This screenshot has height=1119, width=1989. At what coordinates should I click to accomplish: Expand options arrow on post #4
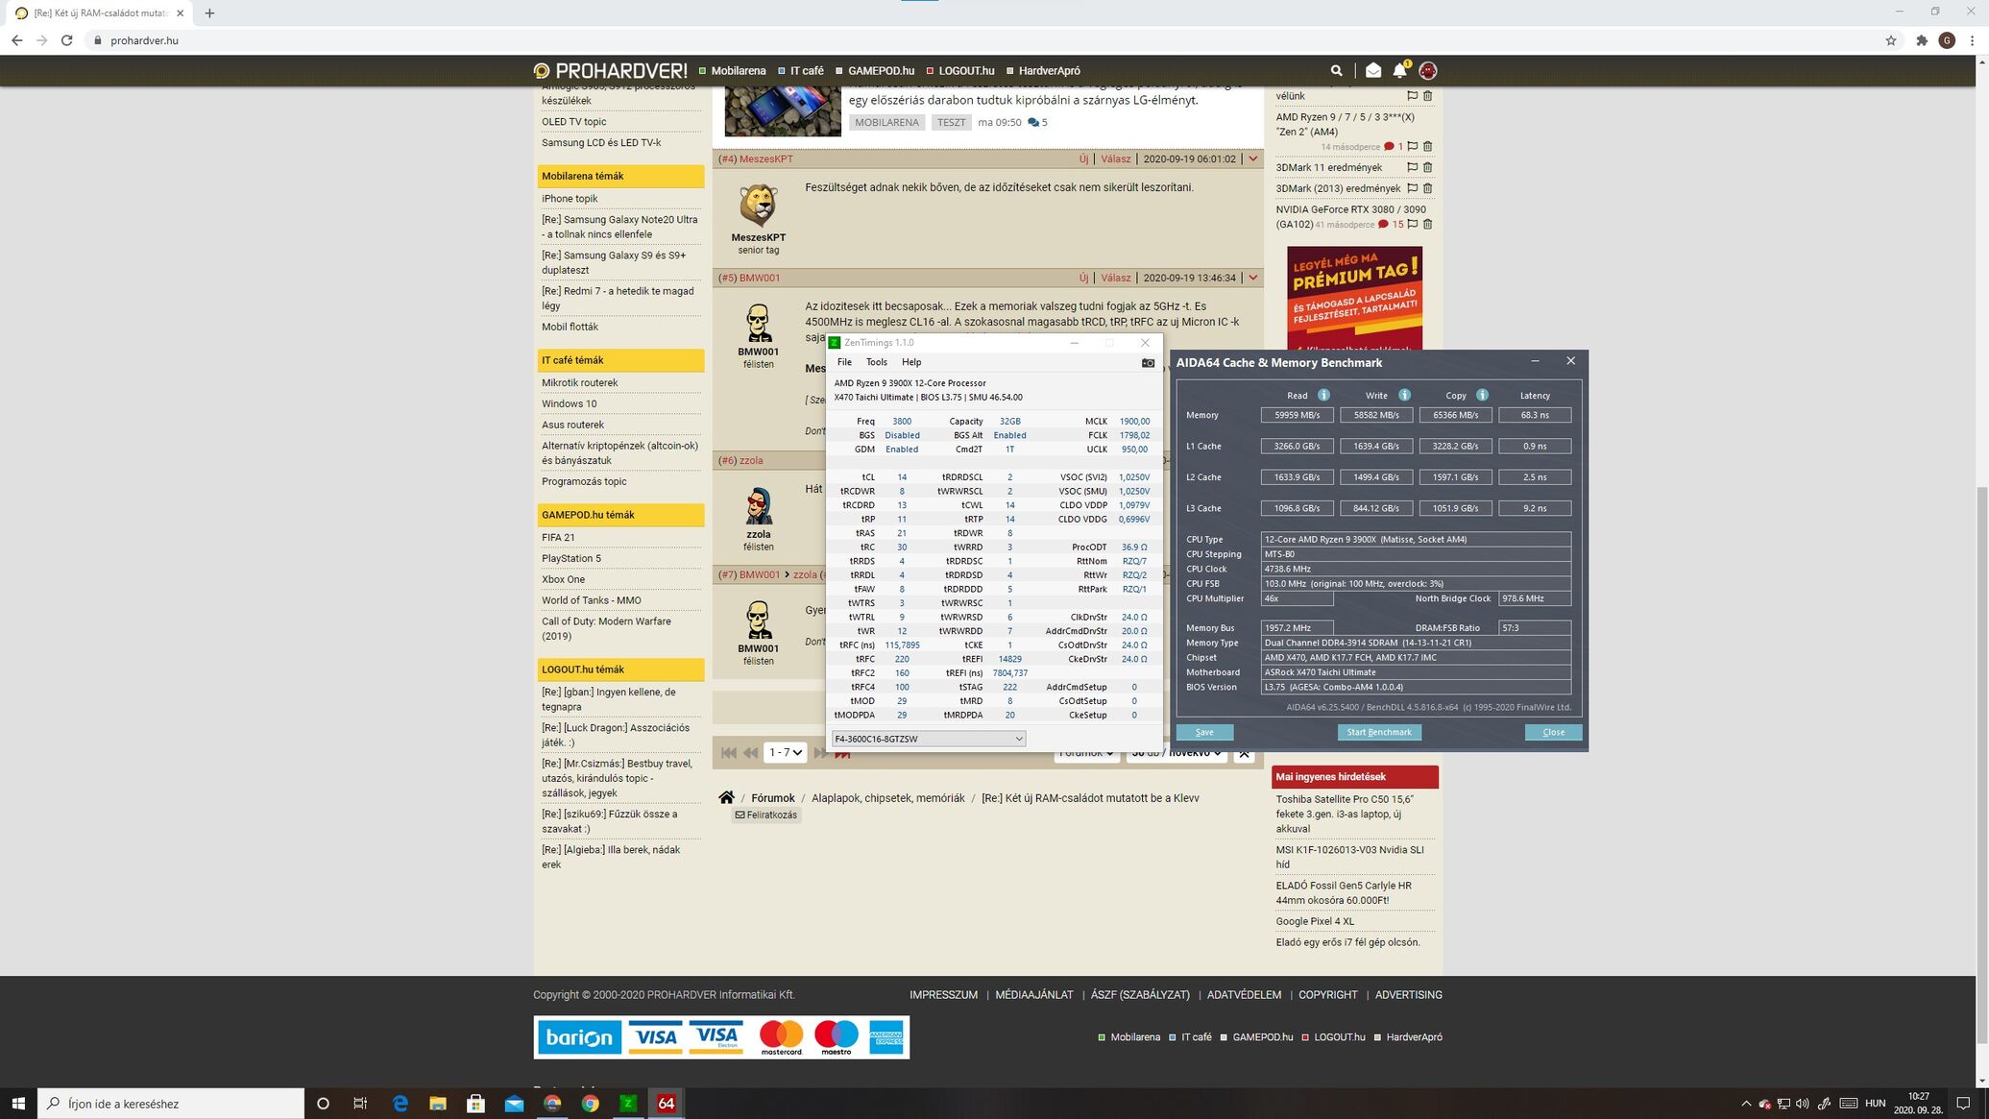(1252, 158)
